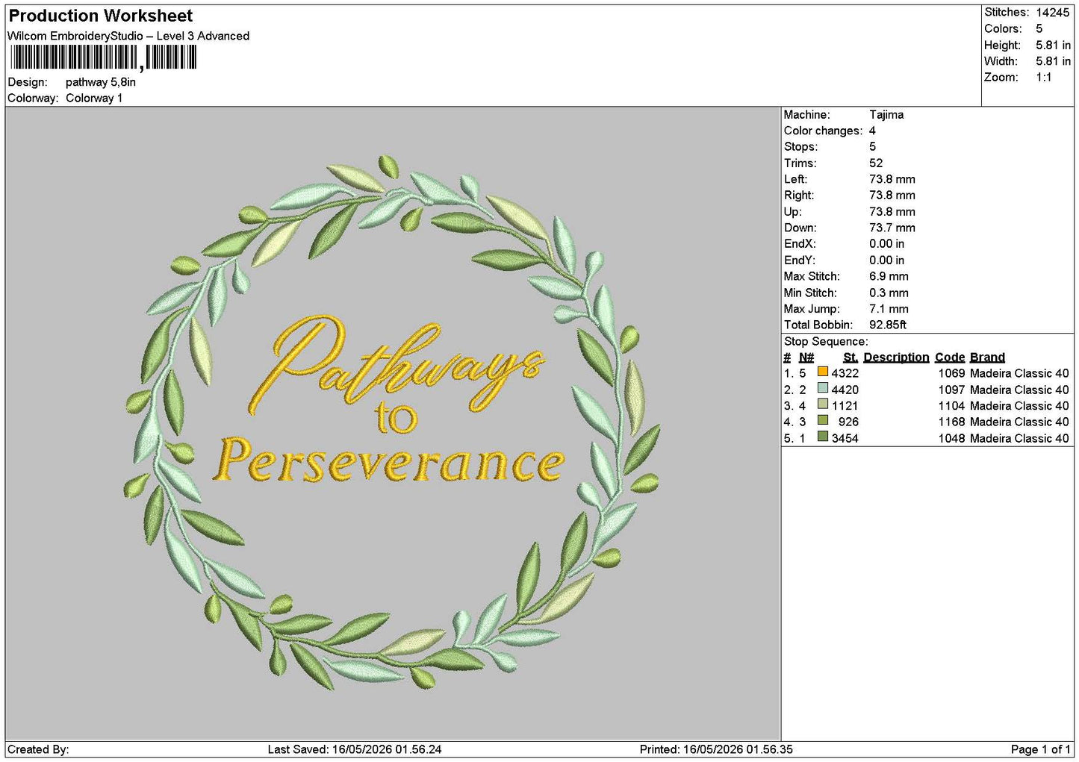Click the barcode under the title
1079x762 pixels.
point(103,57)
